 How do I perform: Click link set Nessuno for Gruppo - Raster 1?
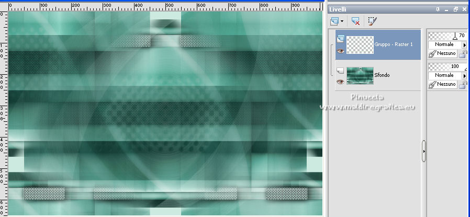[x=442, y=53]
